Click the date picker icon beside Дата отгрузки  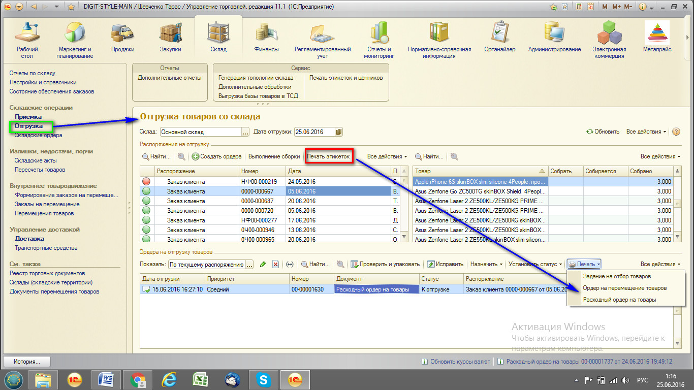click(339, 132)
